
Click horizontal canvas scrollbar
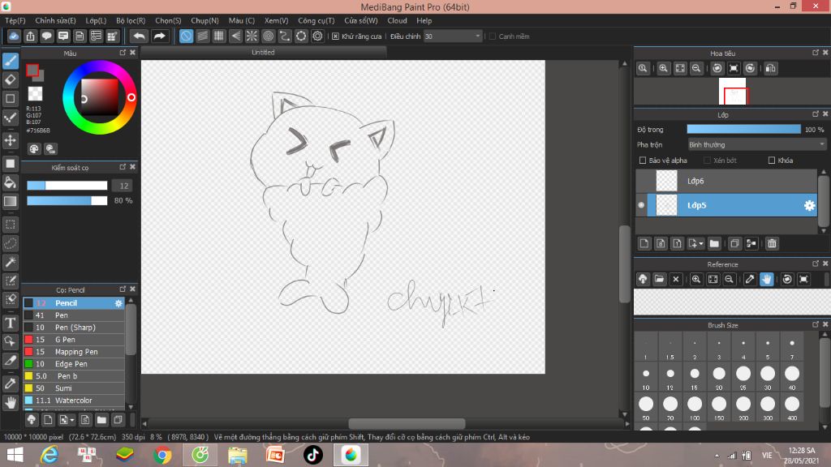tap(407, 423)
